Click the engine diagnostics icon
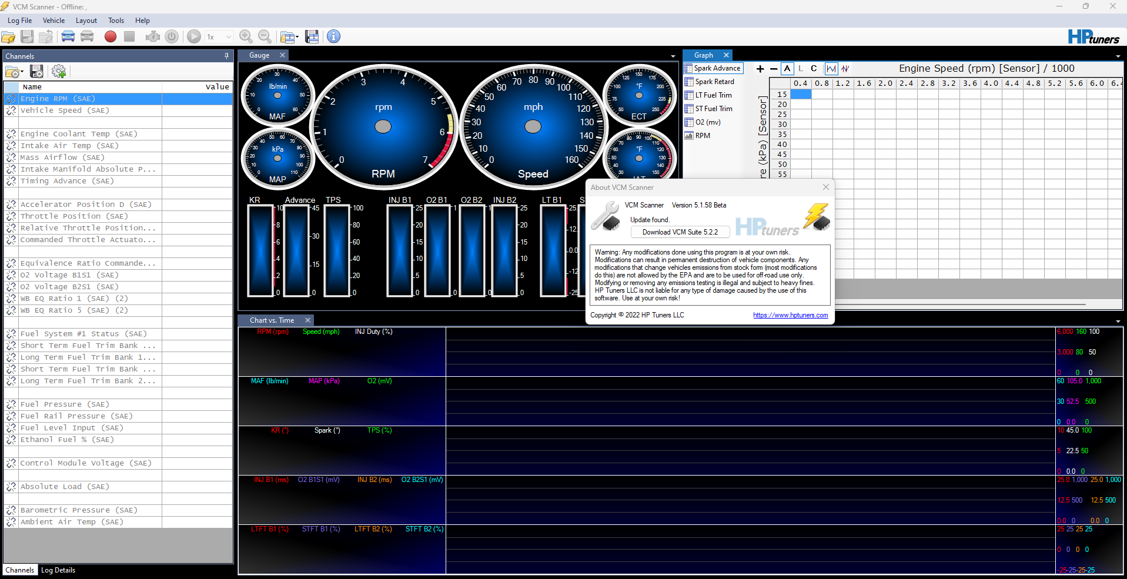Viewport: 1127px width, 579px height. pos(153,36)
